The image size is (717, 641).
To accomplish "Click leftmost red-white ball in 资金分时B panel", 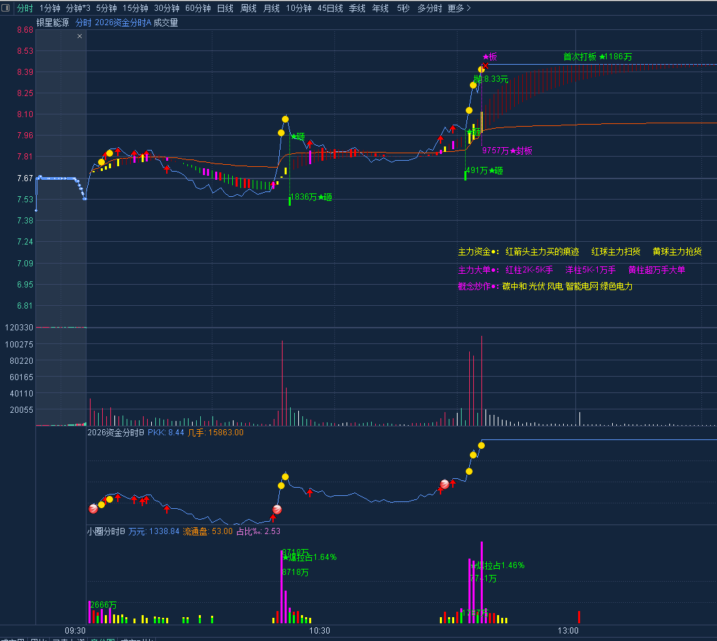I will pyautogui.click(x=93, y=508).
